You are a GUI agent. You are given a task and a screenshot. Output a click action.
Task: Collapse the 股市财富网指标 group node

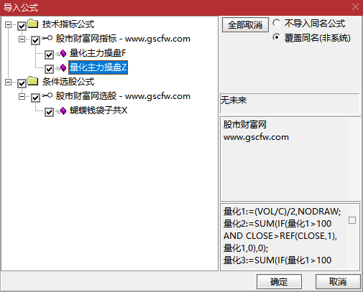(22, 39)
